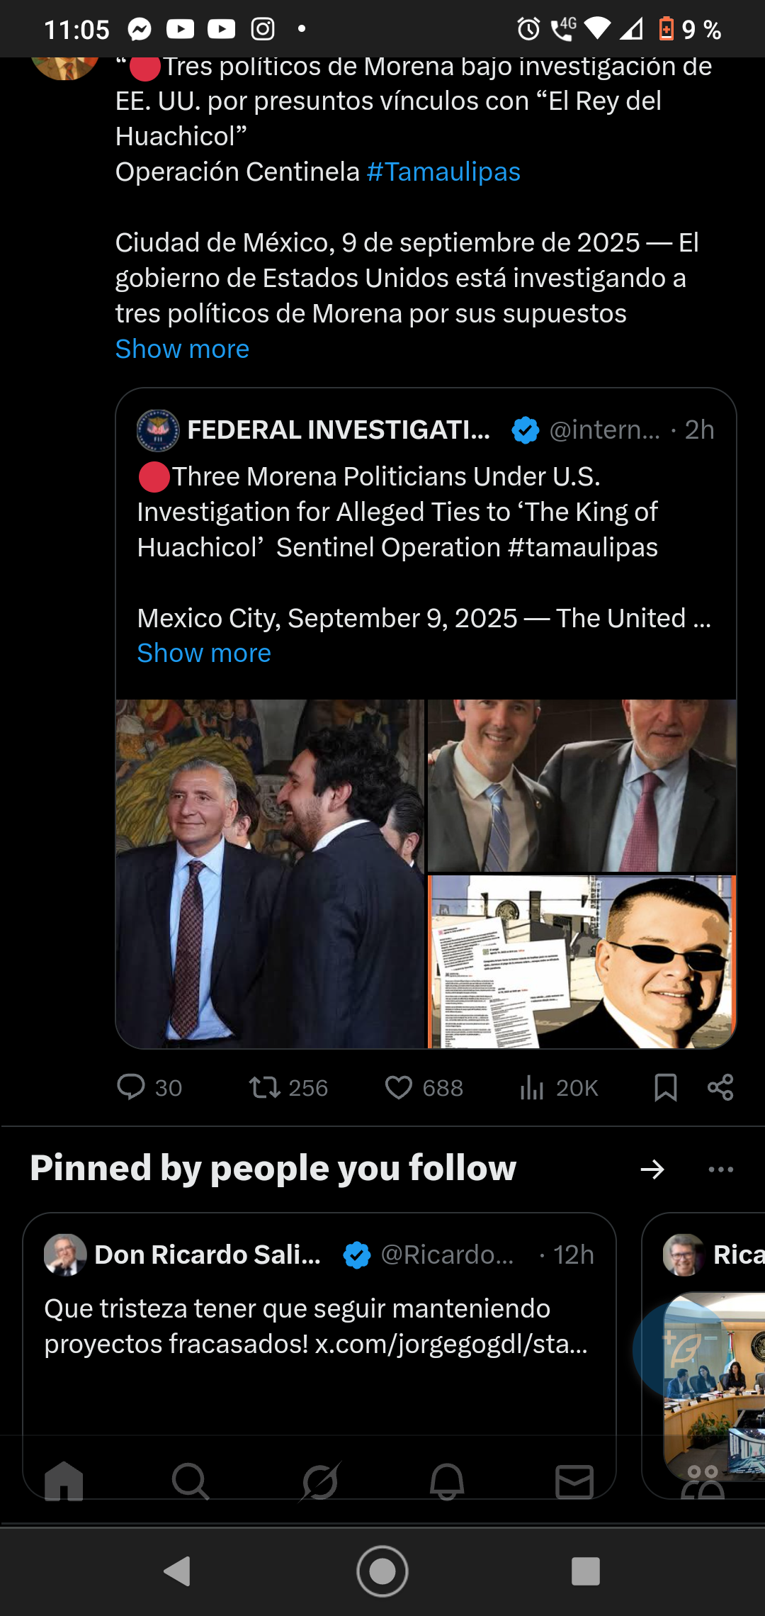Open the Home tab in bottom navigation
The height and width of the screenshot is (1616, 765).
tap(64, 1481)
